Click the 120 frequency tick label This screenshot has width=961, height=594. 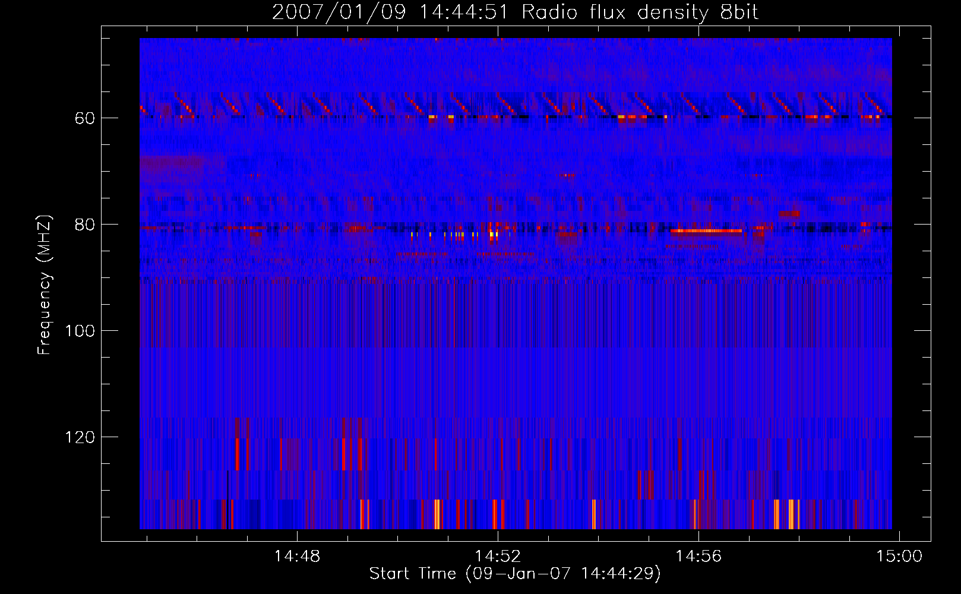pyautogui.click(x=80, y=437)
